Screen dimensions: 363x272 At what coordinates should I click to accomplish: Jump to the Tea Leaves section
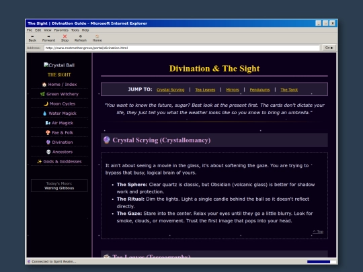click(x=205, y=90)
